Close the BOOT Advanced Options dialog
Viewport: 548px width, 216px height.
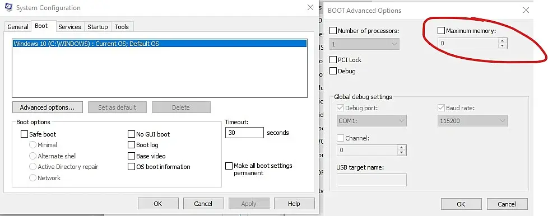pyautogui.click(x=526, y=11)
